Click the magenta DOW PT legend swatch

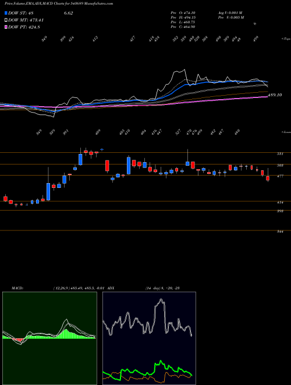click(6, 27)
